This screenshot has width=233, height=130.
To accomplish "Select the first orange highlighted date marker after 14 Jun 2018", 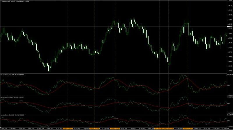I will pyautogui.click(x=68, y=129).
